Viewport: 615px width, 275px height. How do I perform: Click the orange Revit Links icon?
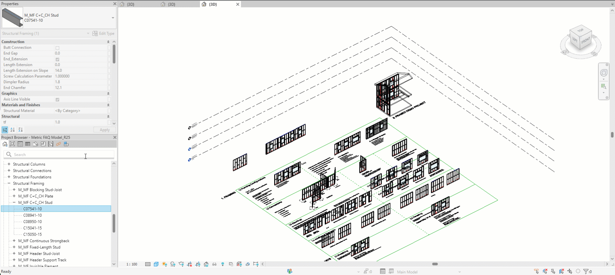click(58, 144)
